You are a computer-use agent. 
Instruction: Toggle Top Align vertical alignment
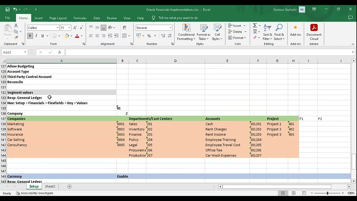tap(91, 27)
